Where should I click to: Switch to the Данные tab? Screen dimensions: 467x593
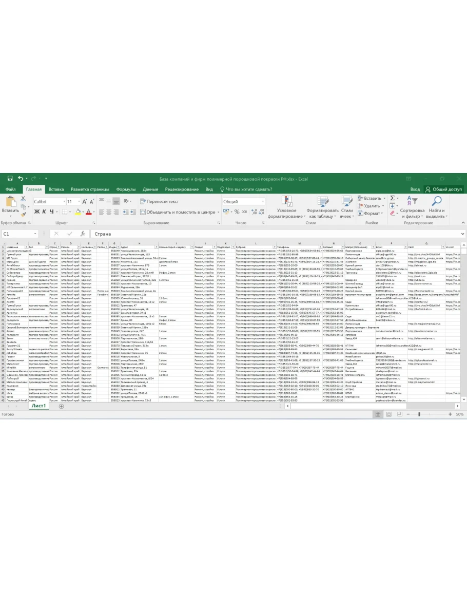point(150,189)
